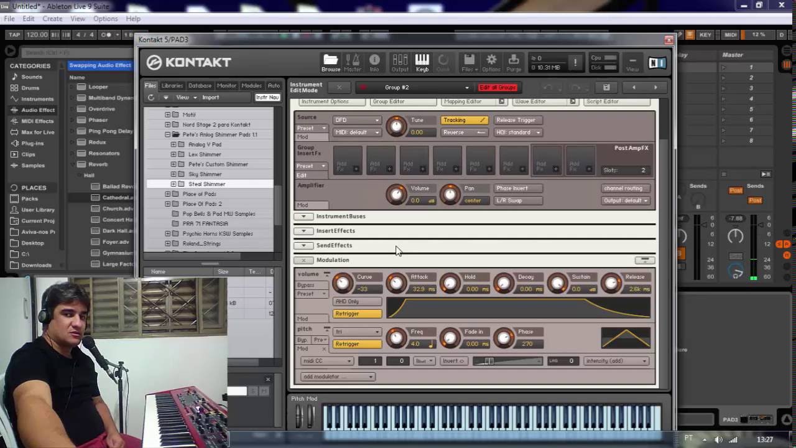Screen dimensions: 796x448
Task: Toggle the Kontakt Keyb keyboard display
Action: 422,62
